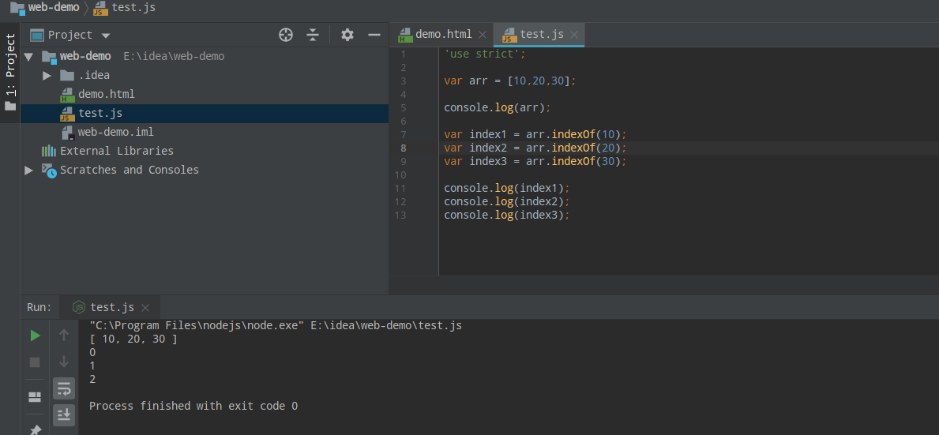Click the console.log(arr) line

[x=497, y=107]
